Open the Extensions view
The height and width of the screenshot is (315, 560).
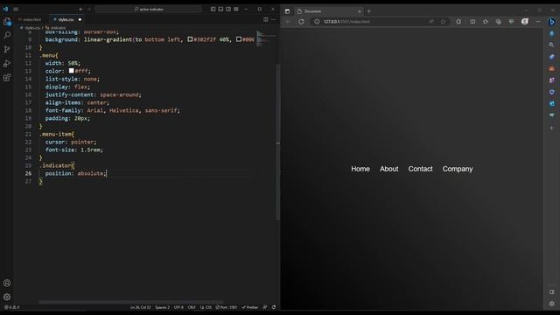[x=7, y=78]
